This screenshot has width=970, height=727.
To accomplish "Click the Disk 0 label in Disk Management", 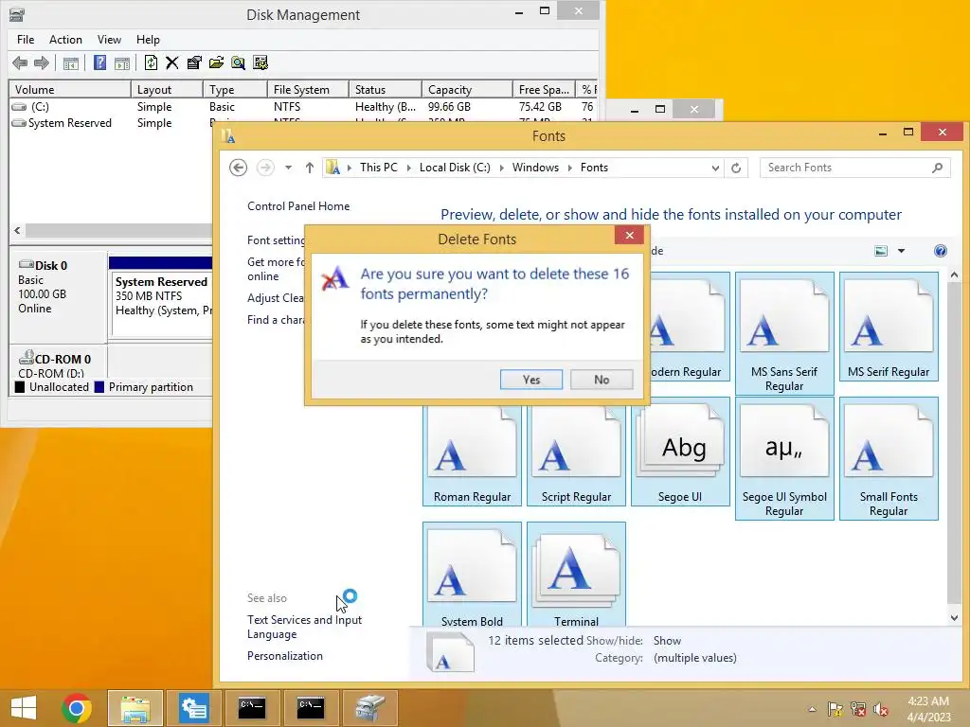I will click(51, 266).
